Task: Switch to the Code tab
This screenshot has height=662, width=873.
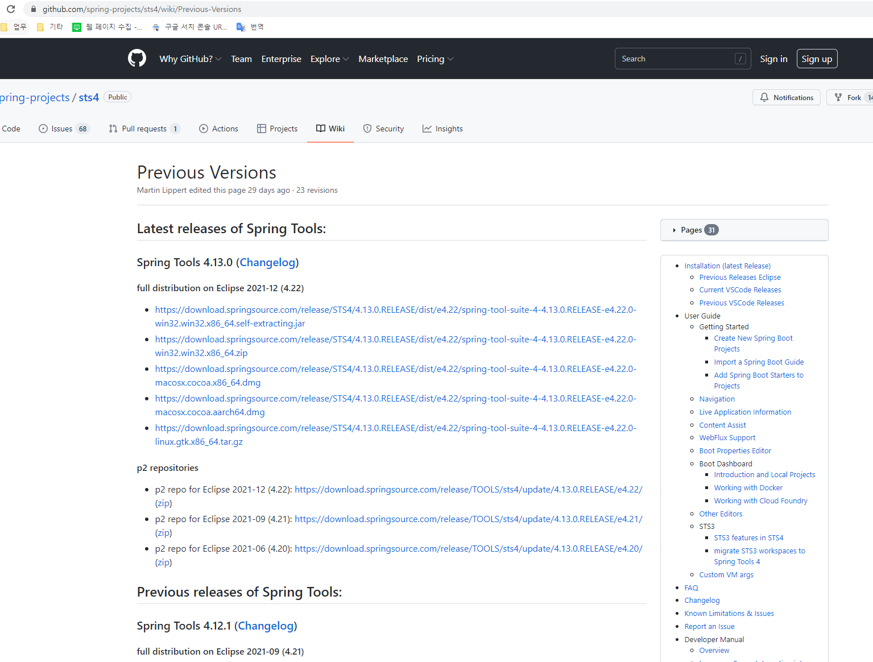Action: tap(11, 129)
